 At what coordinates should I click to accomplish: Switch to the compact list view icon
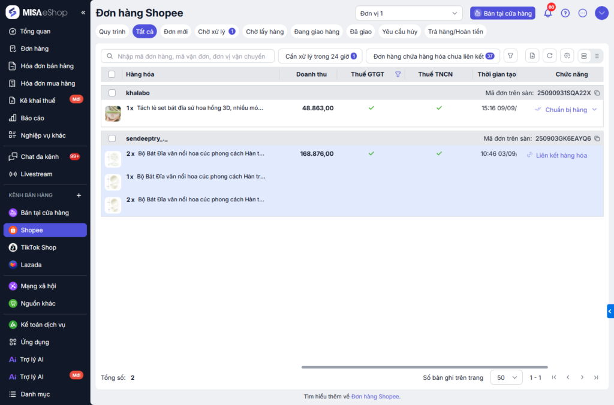pyautogui.click(x=597, y=56)
